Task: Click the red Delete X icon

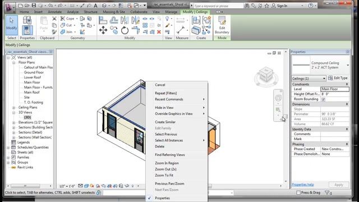Action: (x=159, y=32)
